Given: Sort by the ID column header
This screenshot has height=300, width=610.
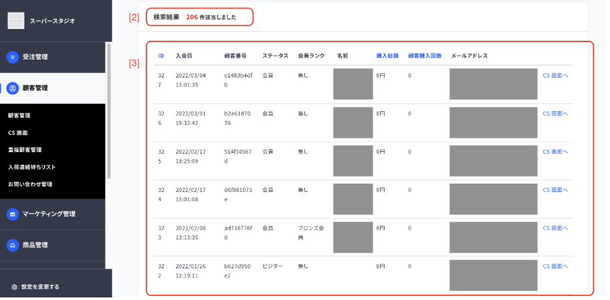Looking at the screenshot, I should tap(161, 56).
